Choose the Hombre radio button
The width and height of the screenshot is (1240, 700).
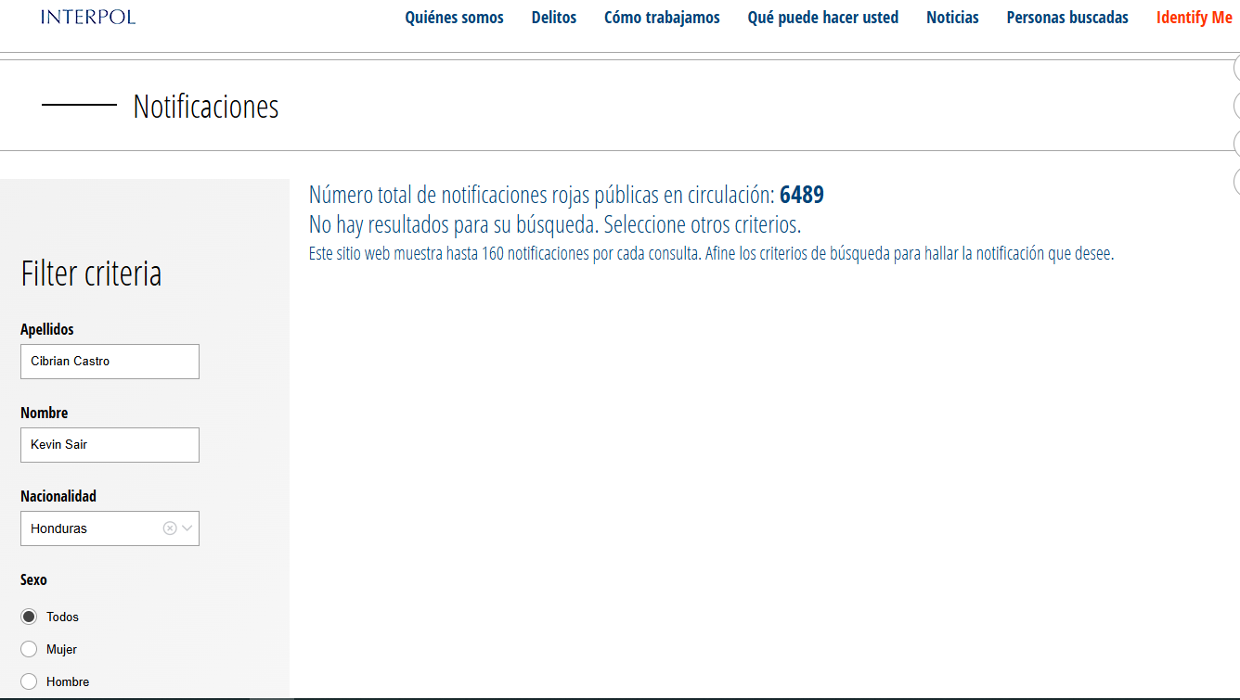[29, 681]
